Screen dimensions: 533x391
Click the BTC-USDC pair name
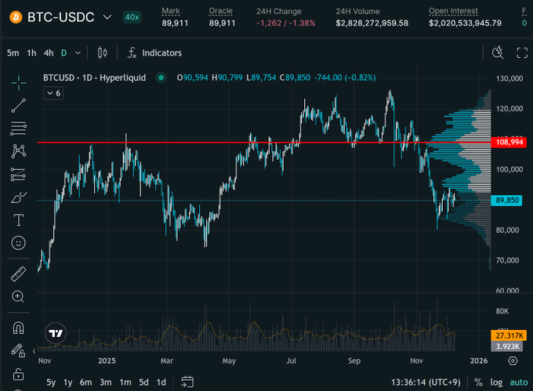pos(61,17)
